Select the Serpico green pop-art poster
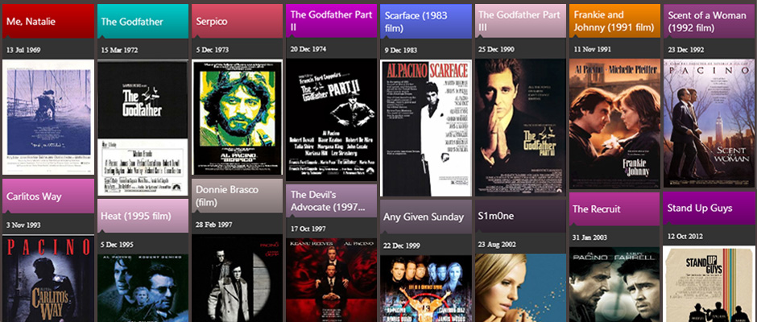The image size is (757, 322). click(237, 118)
